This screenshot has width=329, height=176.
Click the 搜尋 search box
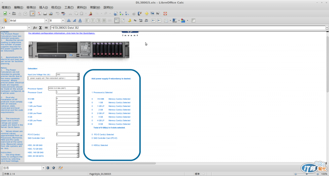click(22, 168)
